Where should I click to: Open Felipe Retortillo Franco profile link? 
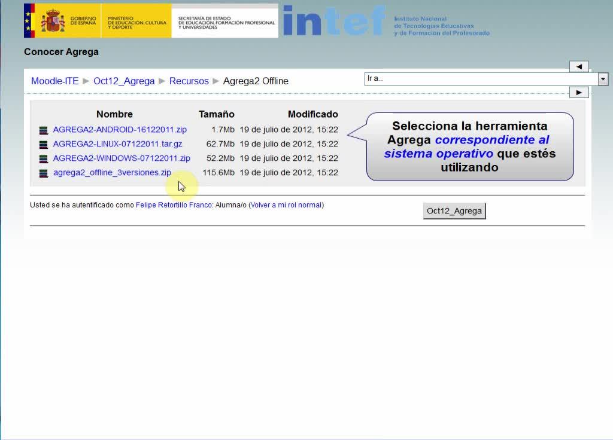click(x=174, y=205)
